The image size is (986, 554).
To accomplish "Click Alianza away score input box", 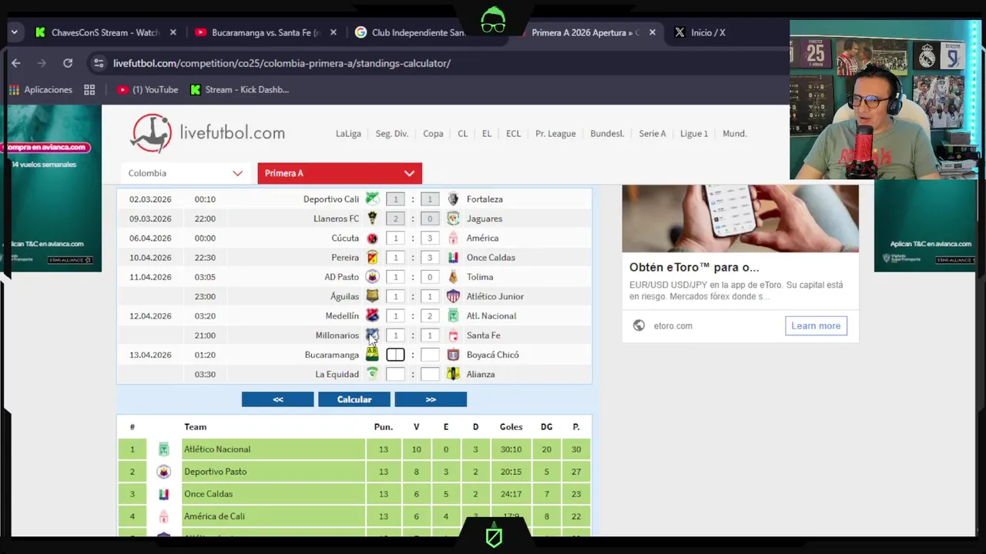I will [x=430, y=374].
